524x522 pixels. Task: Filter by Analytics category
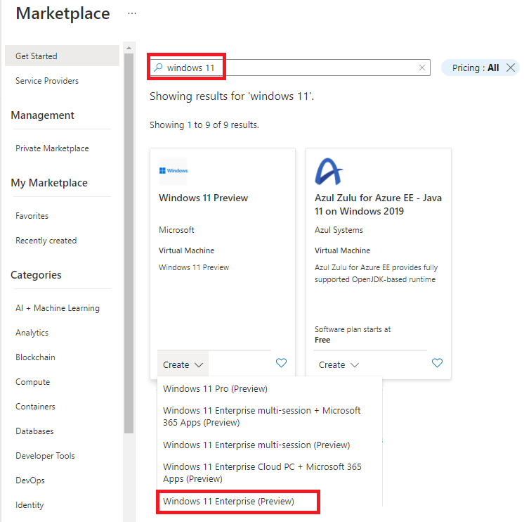(32, 333)
